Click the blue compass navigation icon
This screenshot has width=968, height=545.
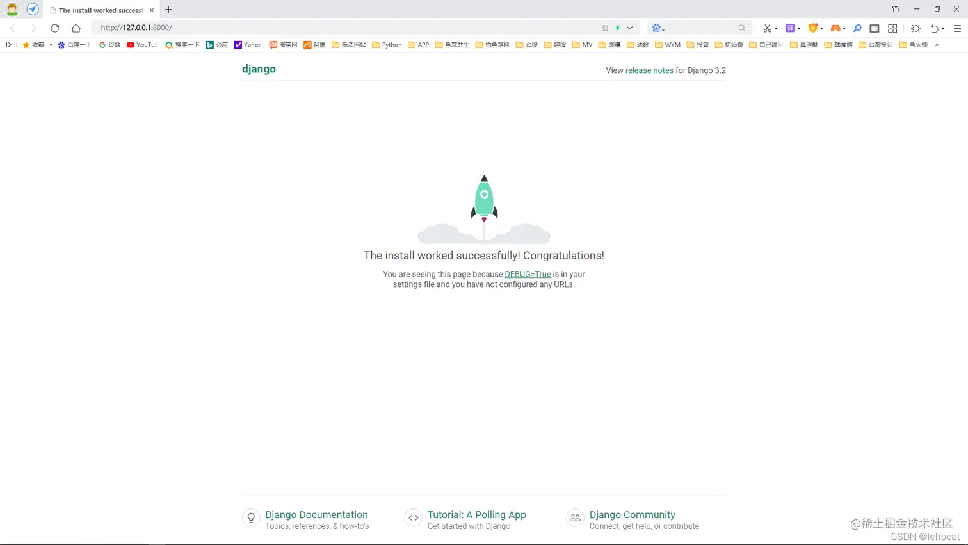pos(33,10)
